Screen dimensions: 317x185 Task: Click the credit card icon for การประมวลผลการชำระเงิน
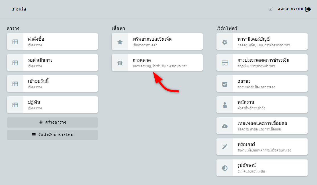225,63
